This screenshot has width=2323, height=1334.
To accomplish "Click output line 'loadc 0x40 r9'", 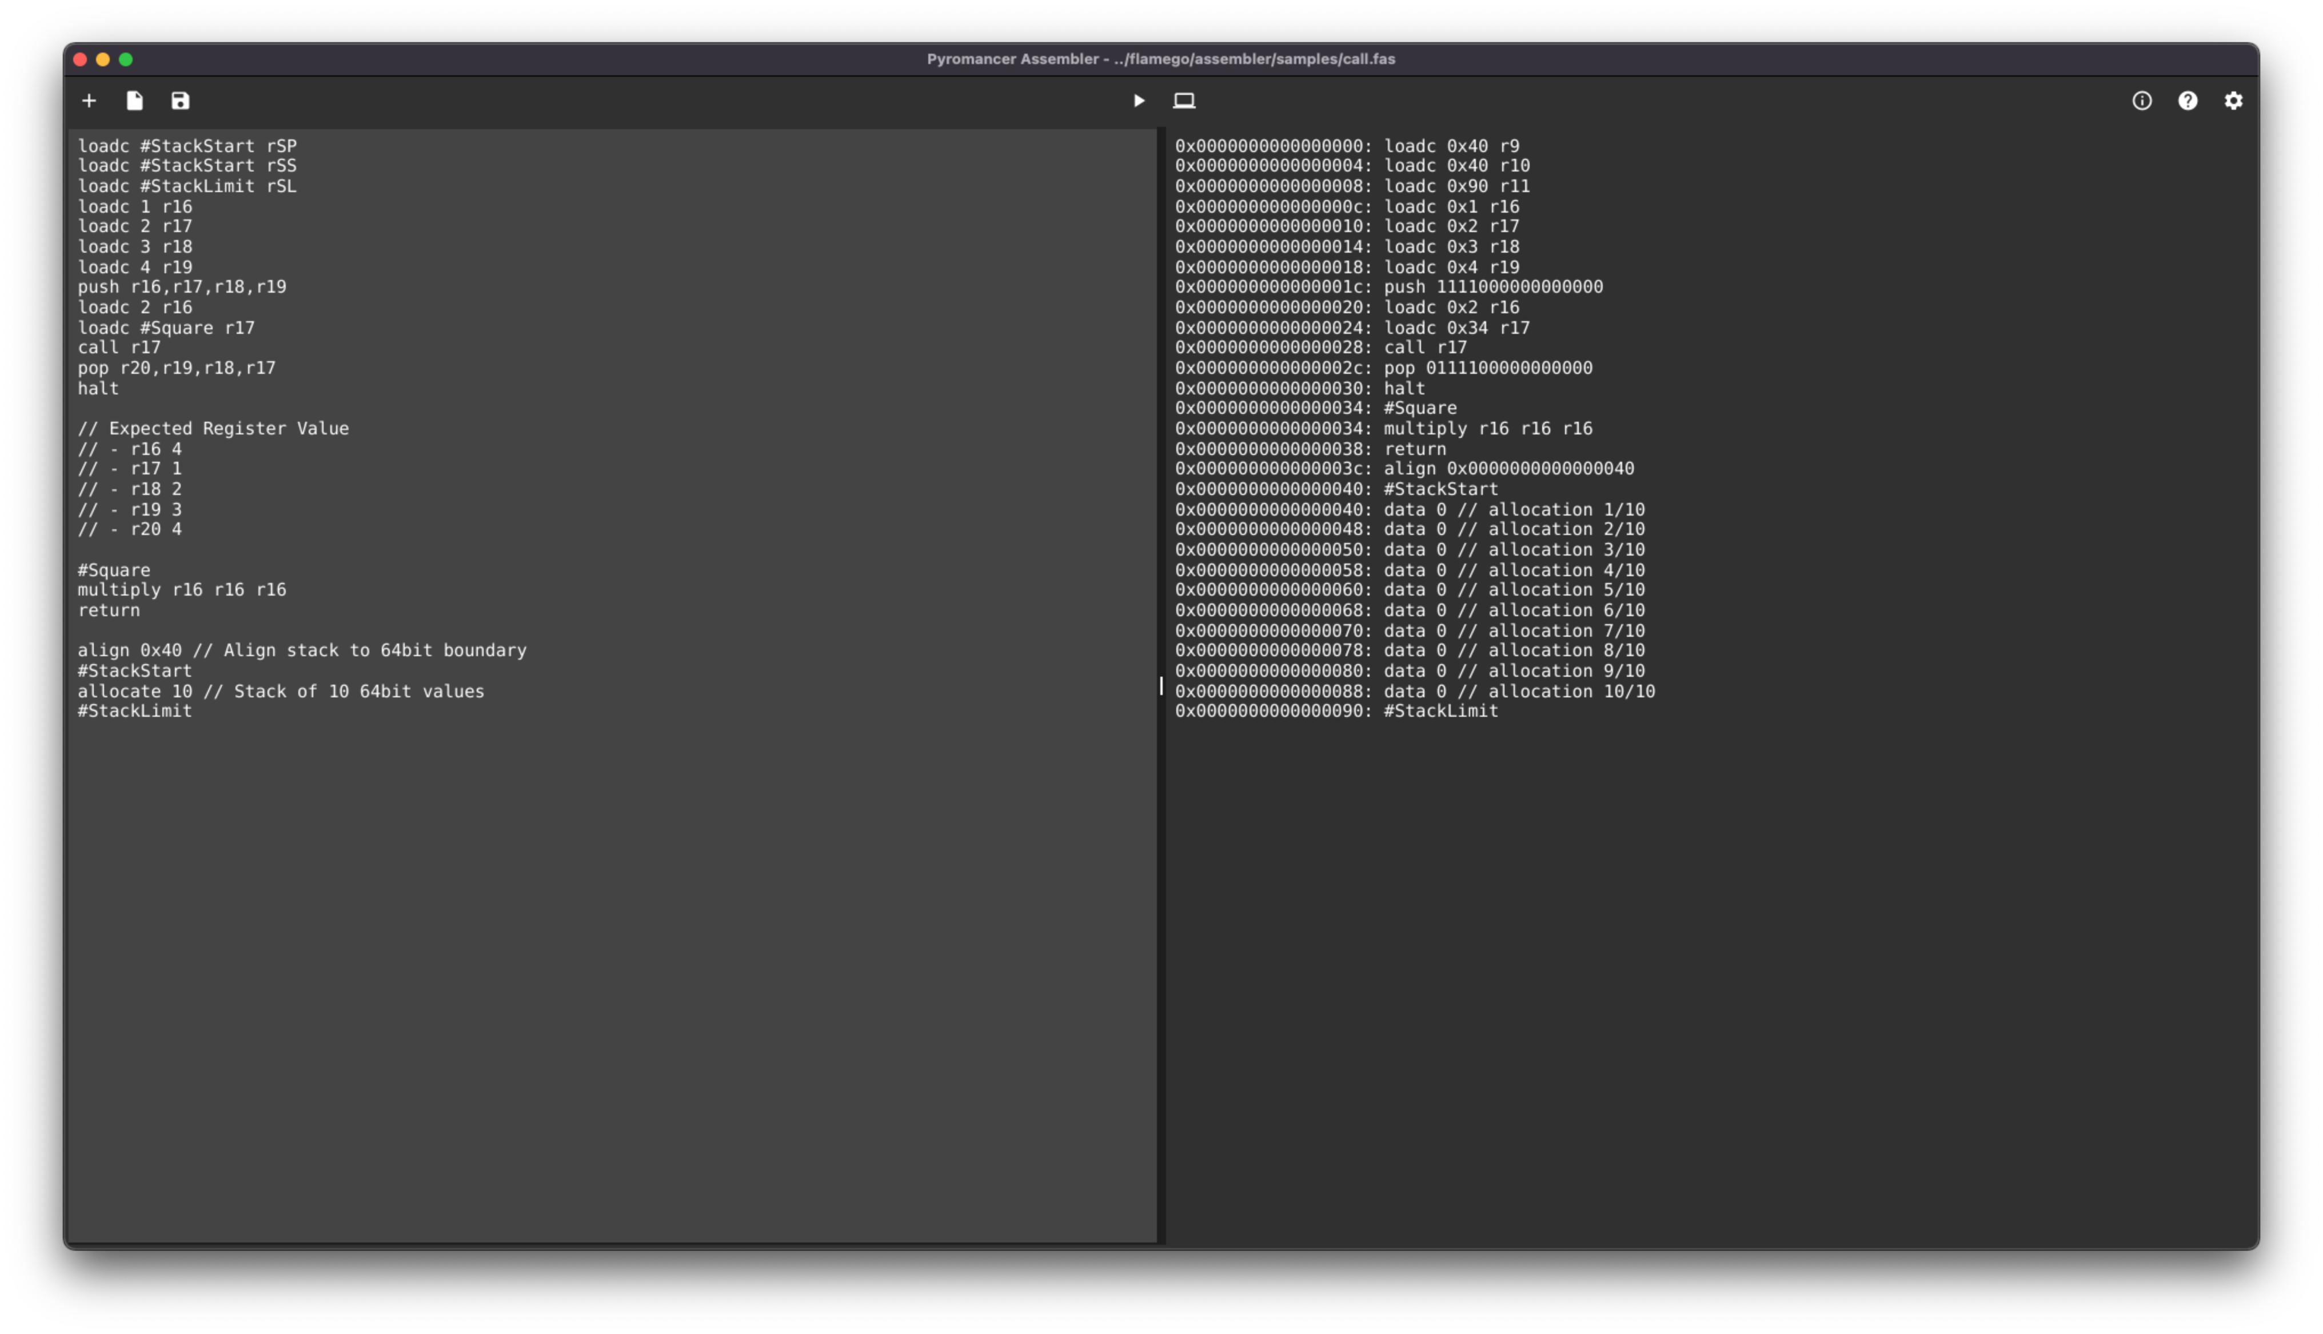I will pyautogui.click(x=1347, y=146).
